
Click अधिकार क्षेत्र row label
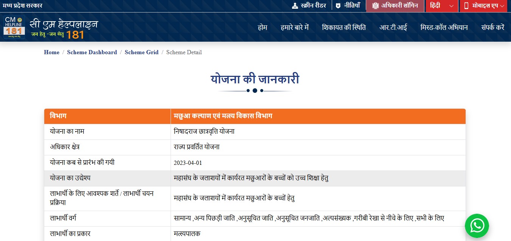coord(65,147)
